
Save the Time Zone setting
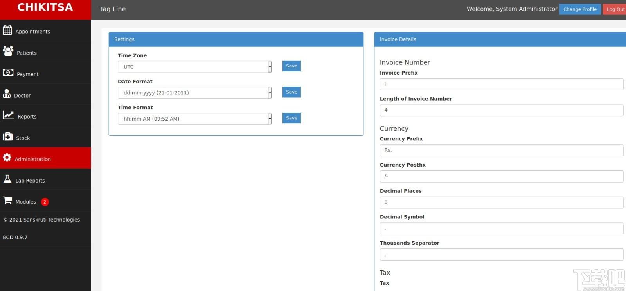(291, 66)
